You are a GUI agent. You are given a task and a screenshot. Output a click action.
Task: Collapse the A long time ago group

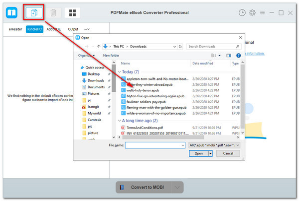point(120,121)
